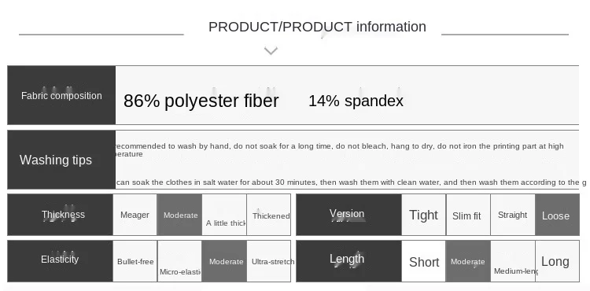Select the Thickened thickness cell
This screenshot has width=590, height=291.
coord(269,215)
